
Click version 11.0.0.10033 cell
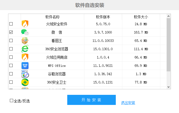[103, 41]
